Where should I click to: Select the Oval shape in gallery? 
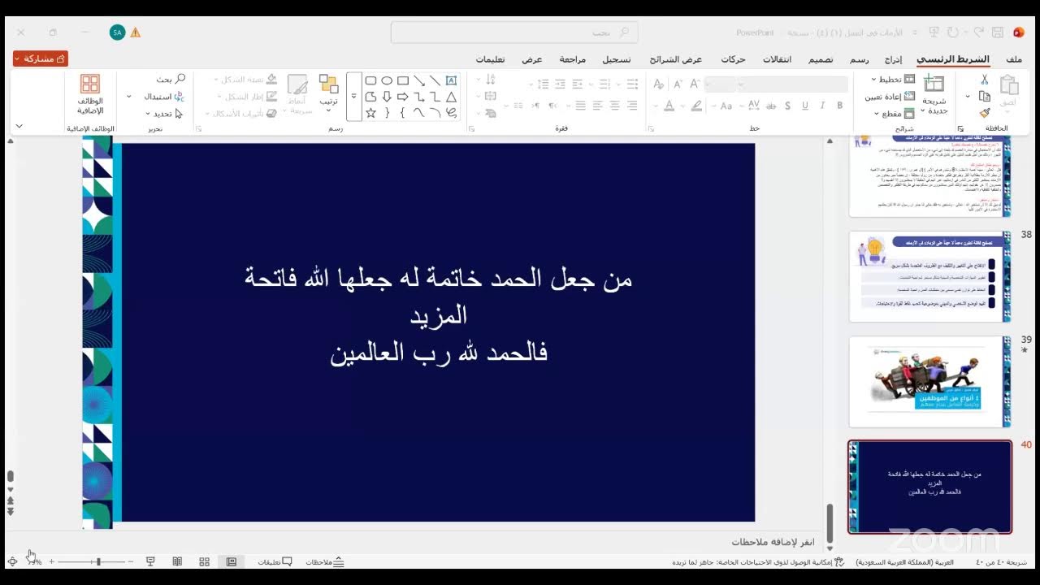click(387, 80)
